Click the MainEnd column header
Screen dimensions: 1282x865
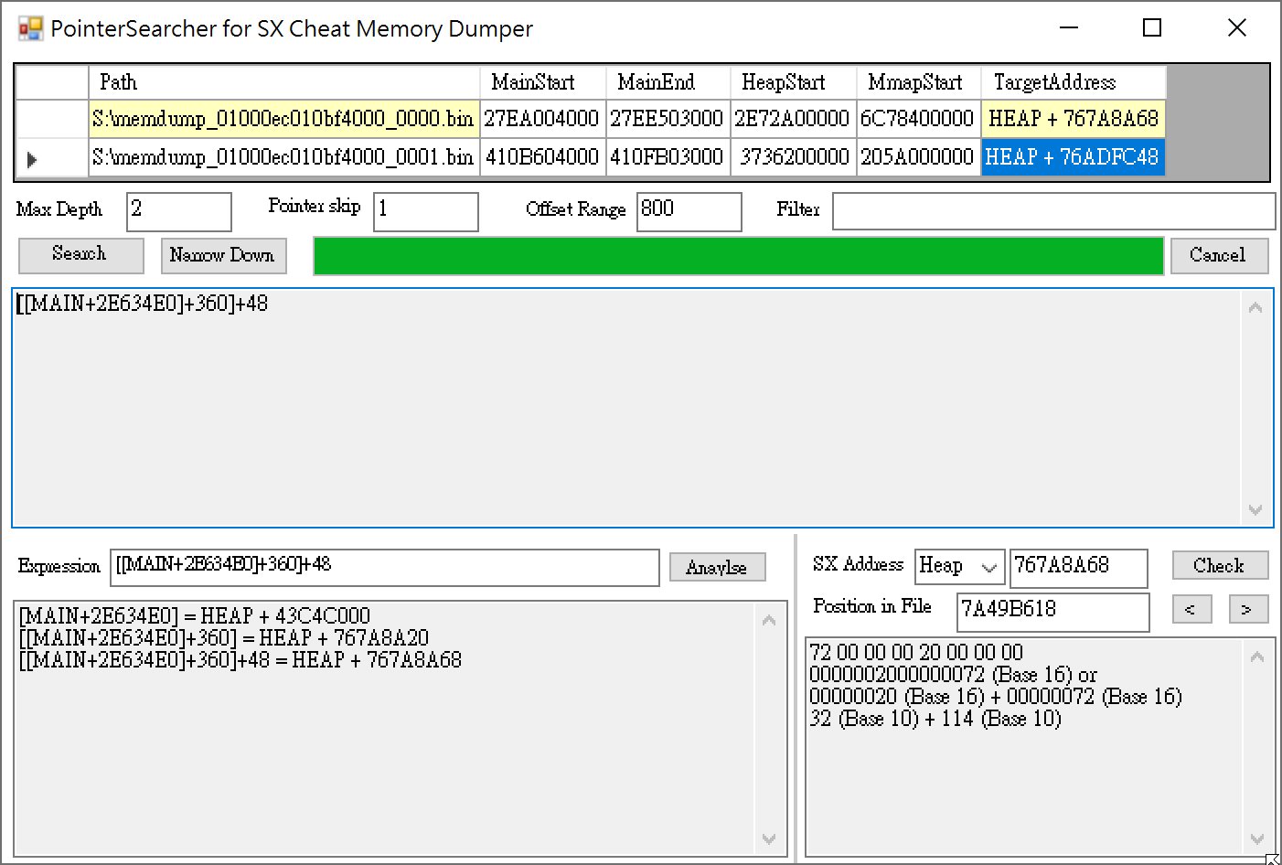tap(668, 82)
